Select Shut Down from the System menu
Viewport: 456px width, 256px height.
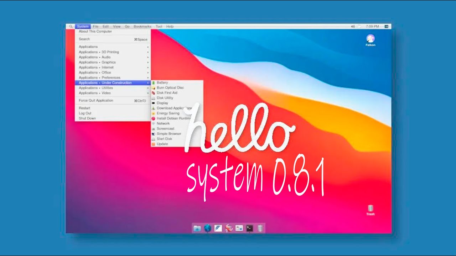click(x=113, y=118)
